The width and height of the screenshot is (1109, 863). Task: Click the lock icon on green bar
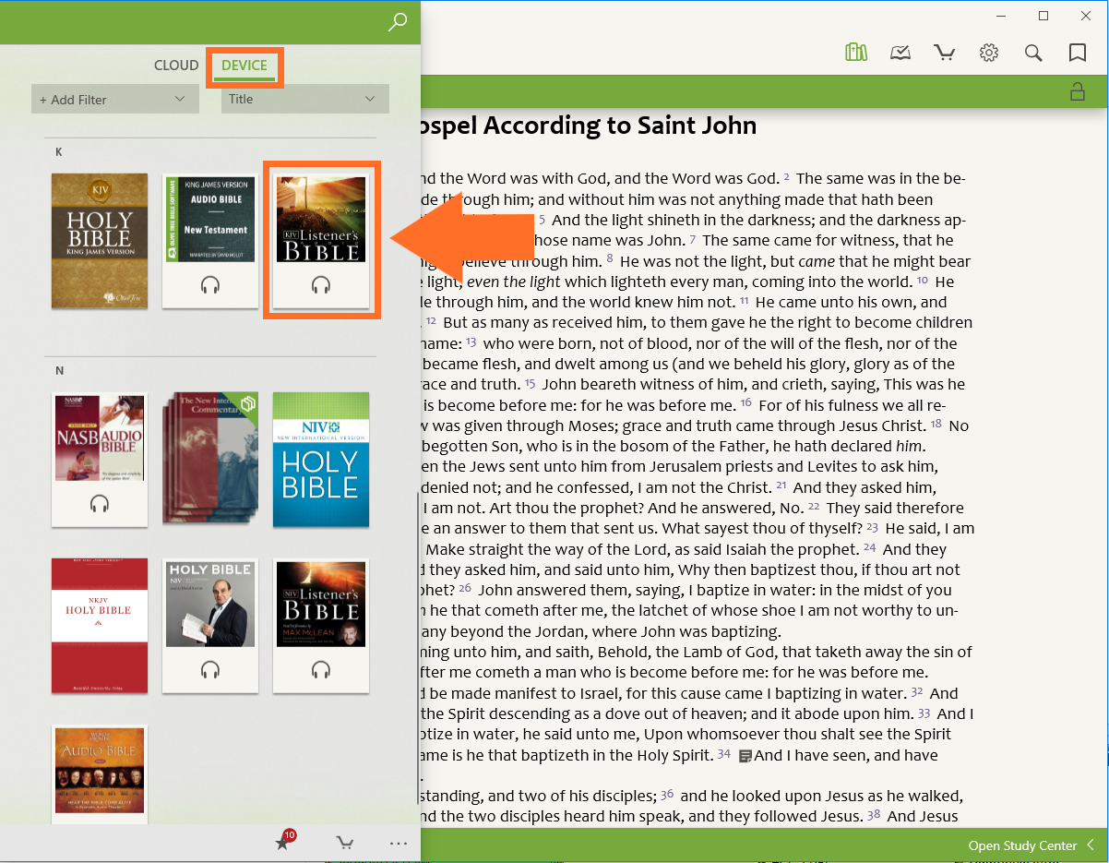(x=1076, y=91)
